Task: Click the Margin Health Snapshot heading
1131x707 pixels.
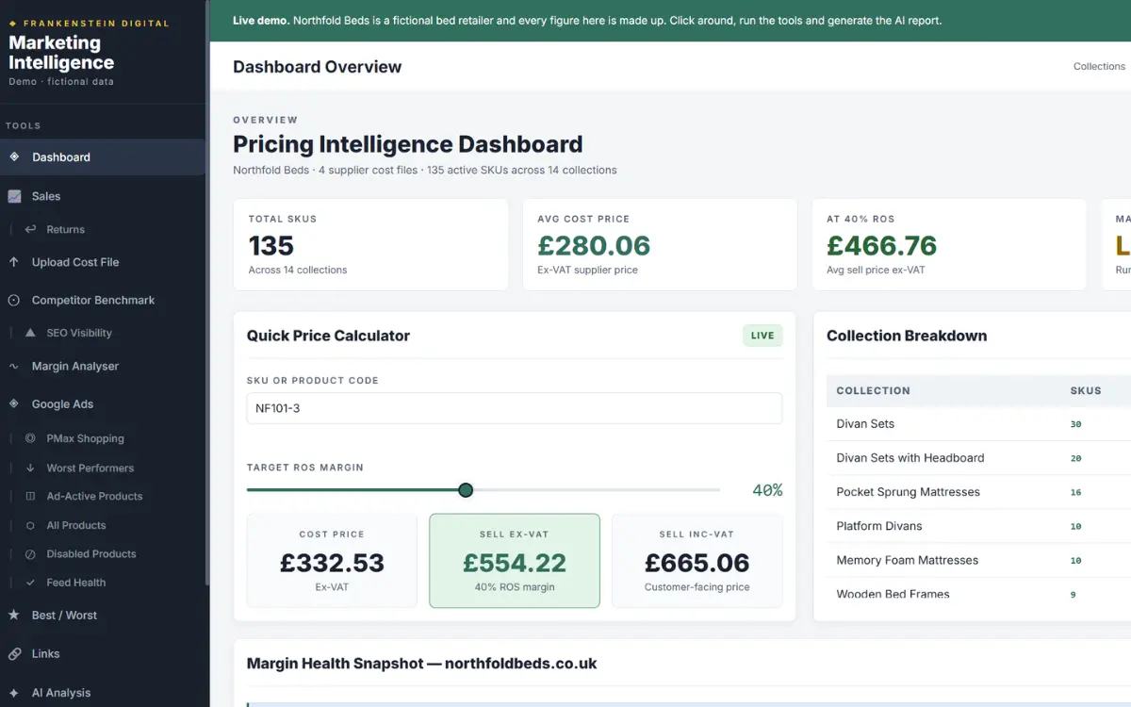Action: click(x=421, y=664)
